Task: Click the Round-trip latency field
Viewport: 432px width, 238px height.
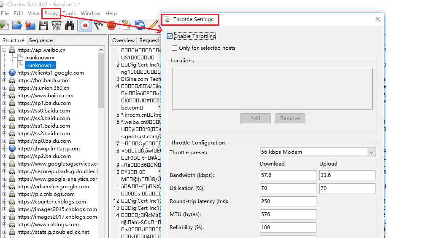Action: point(288,201)
